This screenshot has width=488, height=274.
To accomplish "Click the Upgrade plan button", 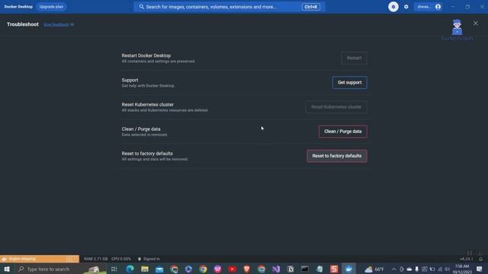I will (51, 7).
